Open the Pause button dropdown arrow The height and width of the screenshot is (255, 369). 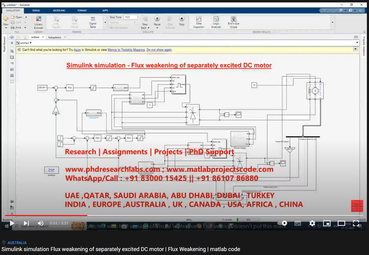157,28
